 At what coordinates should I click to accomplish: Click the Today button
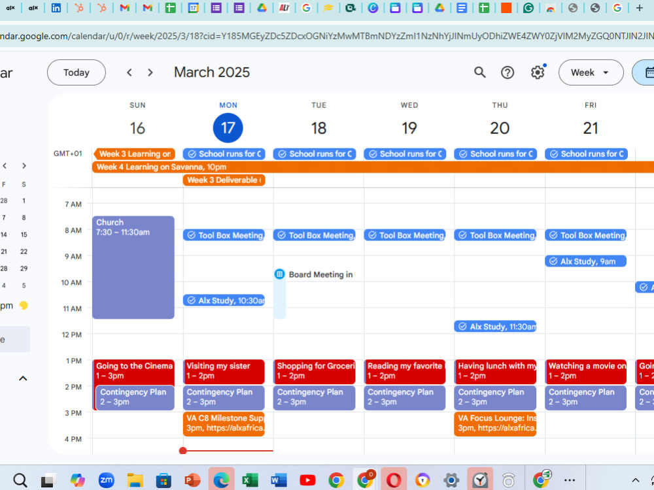tap(77, 73)
